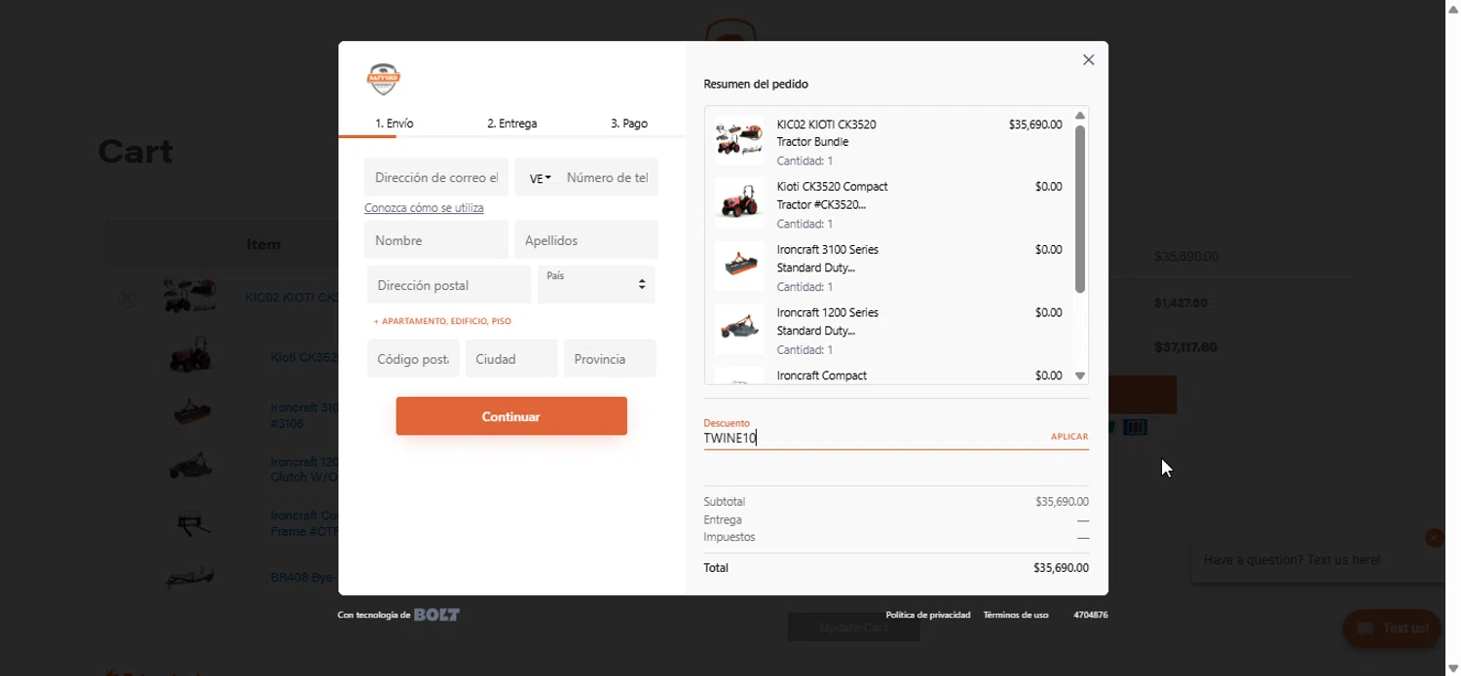Open the Text us! chat button
Screen dimensions: 1461x676
pos(1392,628)
